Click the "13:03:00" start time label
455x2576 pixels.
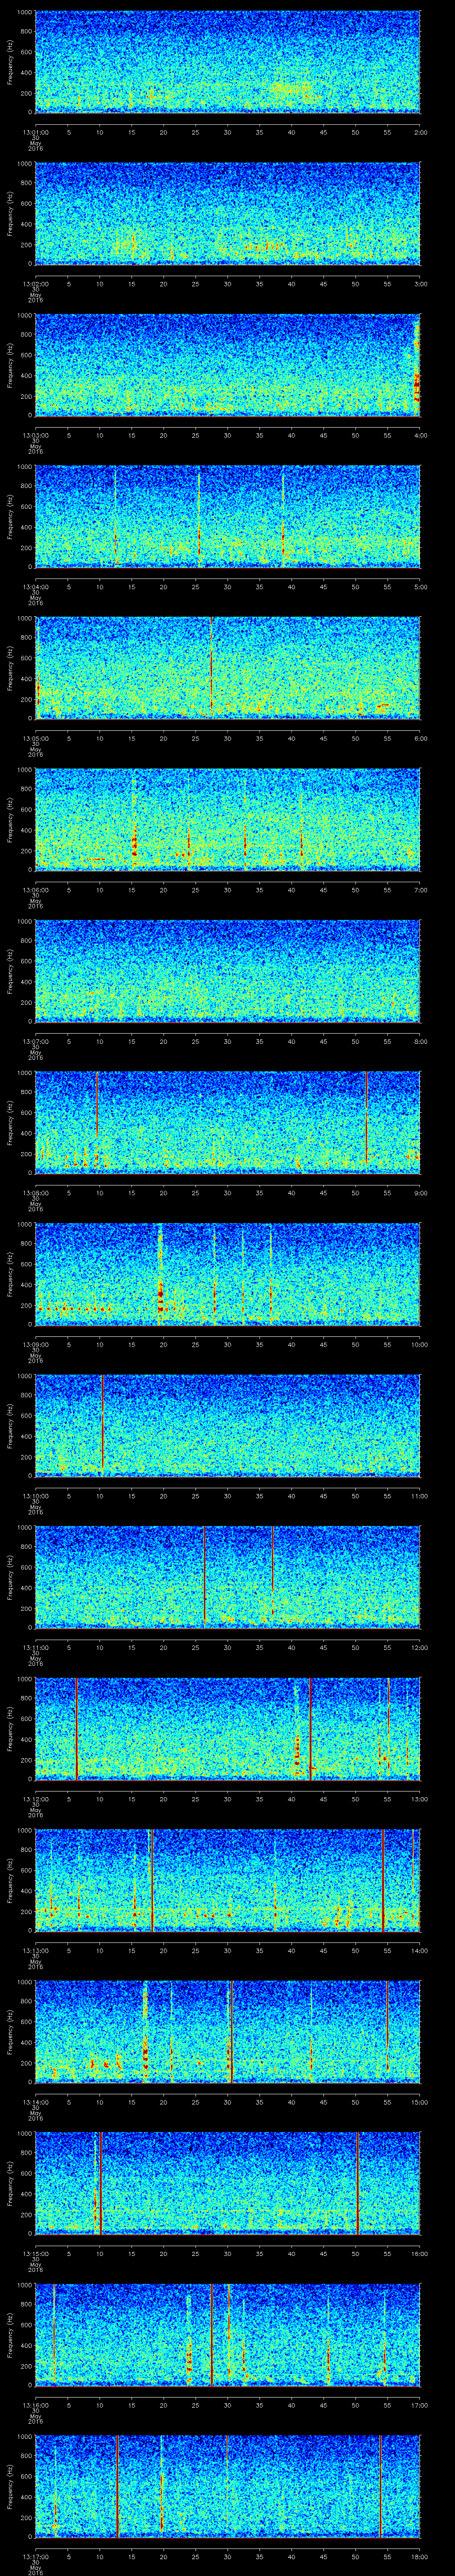[x=36, y=434]
